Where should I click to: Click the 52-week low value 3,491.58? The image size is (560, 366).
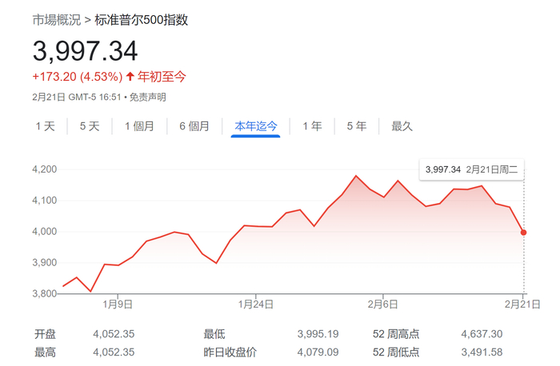(x=482, y=352)
